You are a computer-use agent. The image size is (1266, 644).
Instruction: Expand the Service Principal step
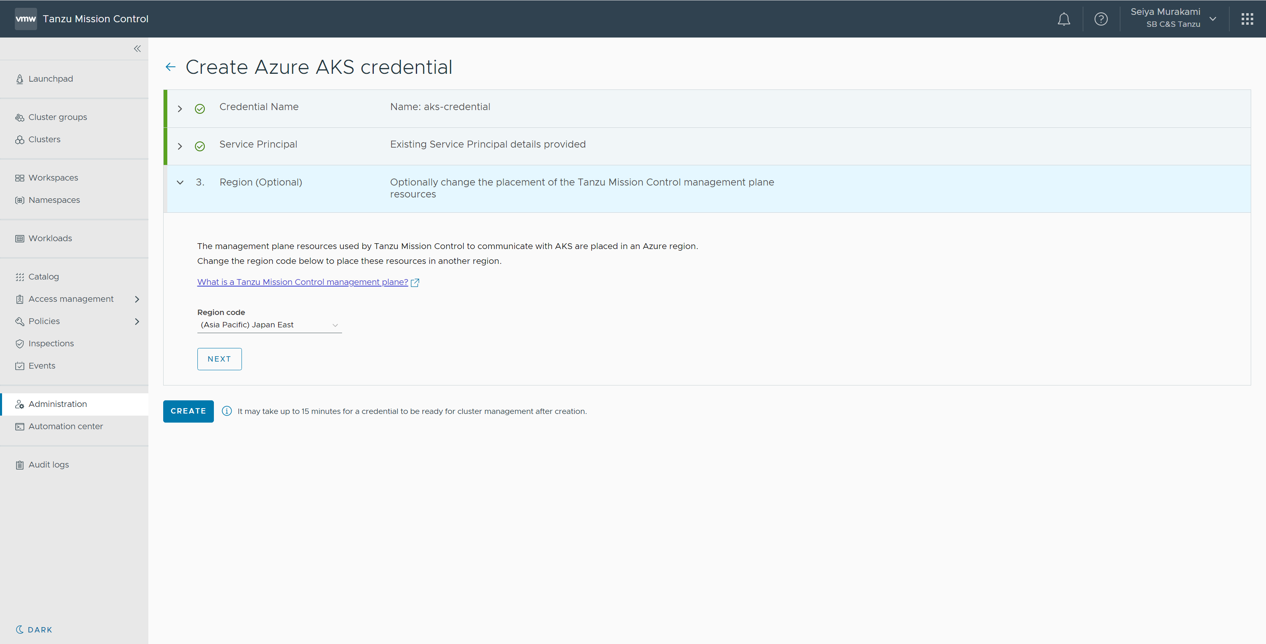[x=180, y=146]
